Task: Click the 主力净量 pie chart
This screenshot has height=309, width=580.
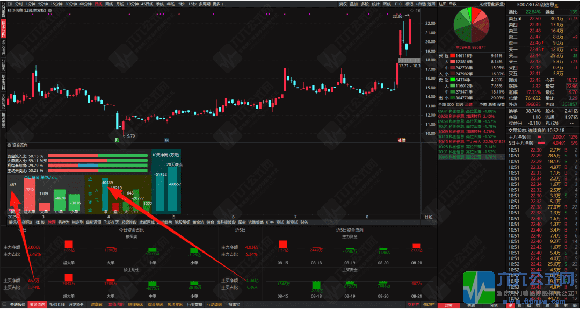Action: coord(470,24)
